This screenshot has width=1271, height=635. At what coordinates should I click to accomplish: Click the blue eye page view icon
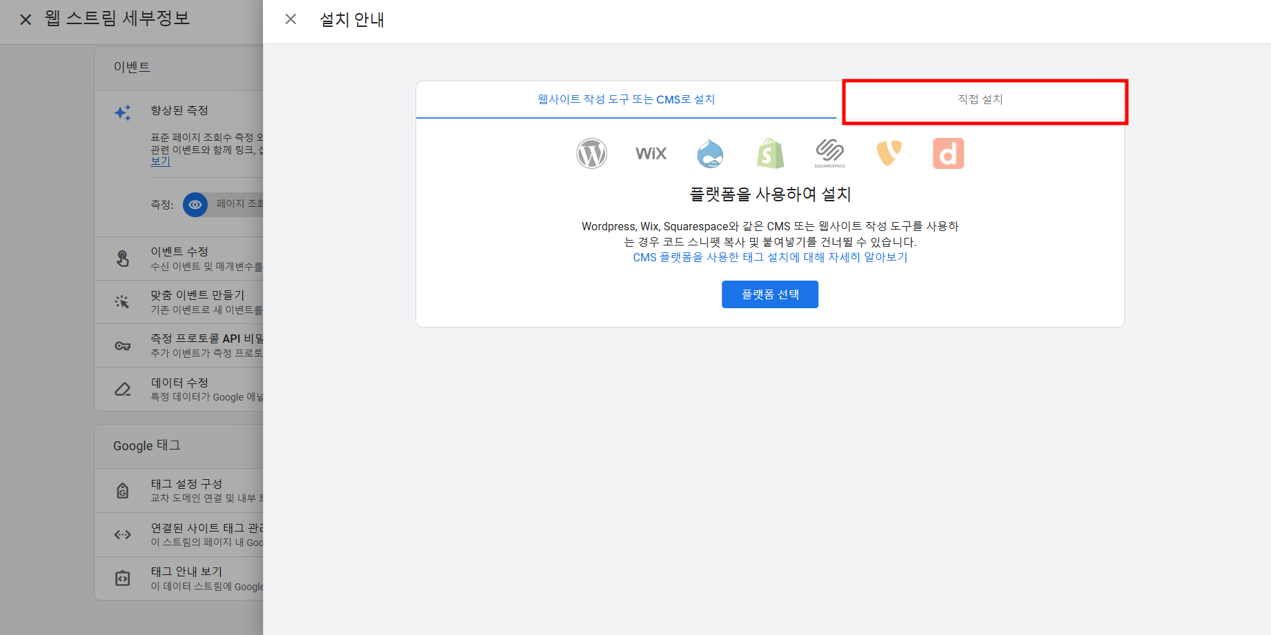pyautogui.click(x=195, y=205)
